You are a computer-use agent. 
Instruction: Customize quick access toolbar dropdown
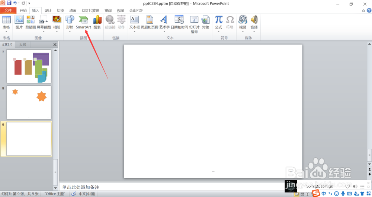click(x=29, y=3)
